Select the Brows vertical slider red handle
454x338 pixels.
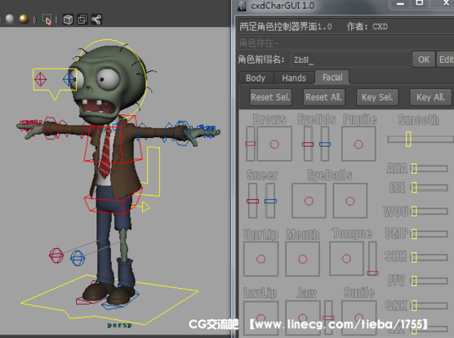click(251, 144)
